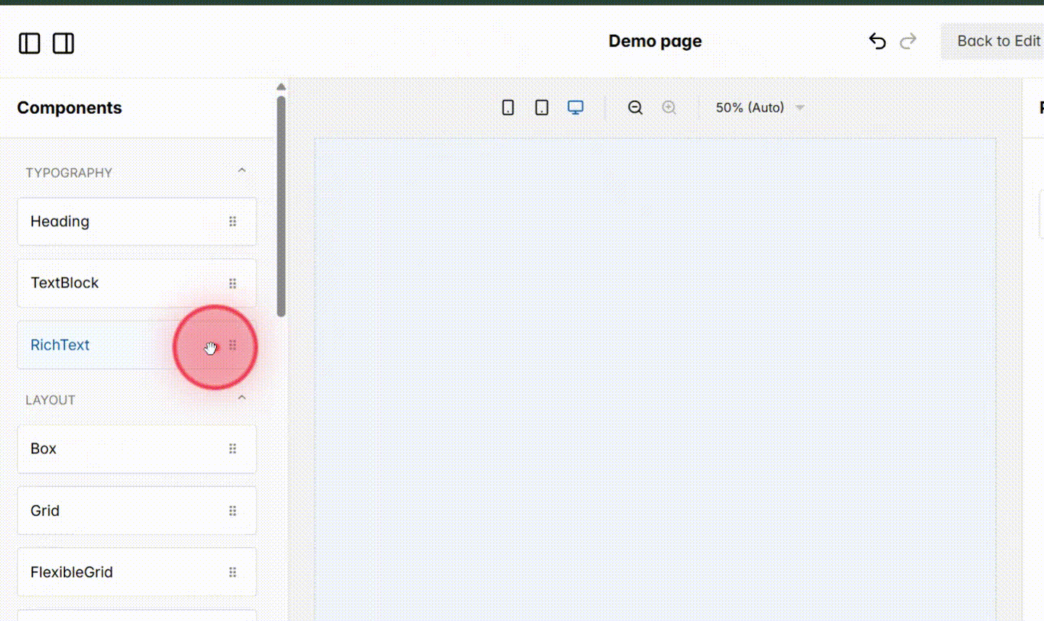Open the zoom level dropdown
Screen dimensions: 1044x621
758,107
